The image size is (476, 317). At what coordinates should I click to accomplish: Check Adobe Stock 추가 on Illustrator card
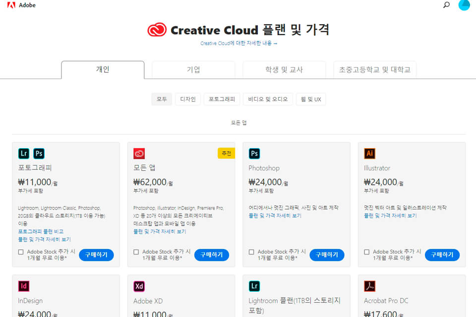(366, 253)
